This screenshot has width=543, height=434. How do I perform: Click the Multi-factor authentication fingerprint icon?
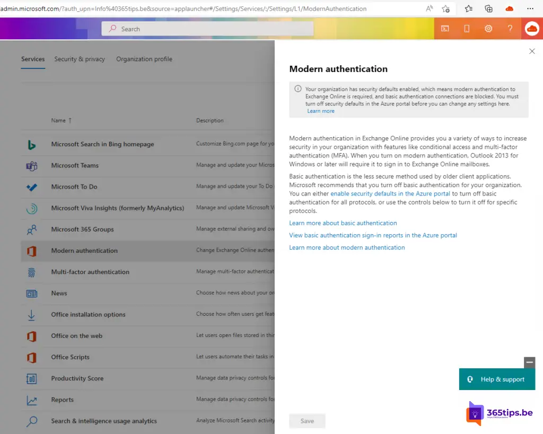point(31,272)
